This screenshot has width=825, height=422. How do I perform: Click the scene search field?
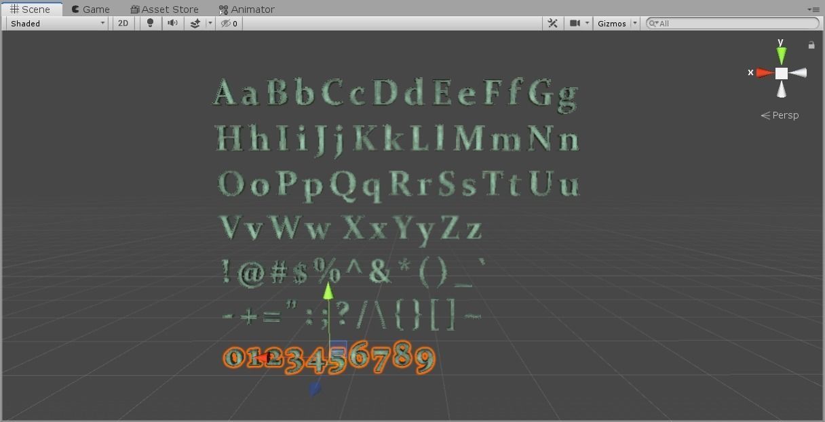pyautogui.click(x=733, y=23)
